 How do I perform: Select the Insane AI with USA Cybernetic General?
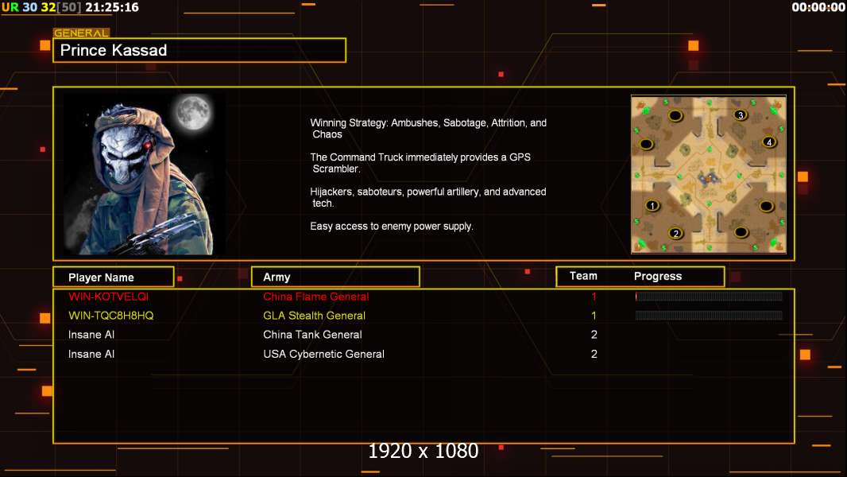click(91, 355)
